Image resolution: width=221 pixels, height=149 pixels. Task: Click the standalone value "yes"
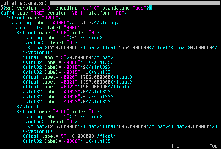tap(139, 8)
